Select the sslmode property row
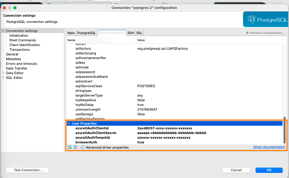289x178 pixels. (x=83, y=67)
